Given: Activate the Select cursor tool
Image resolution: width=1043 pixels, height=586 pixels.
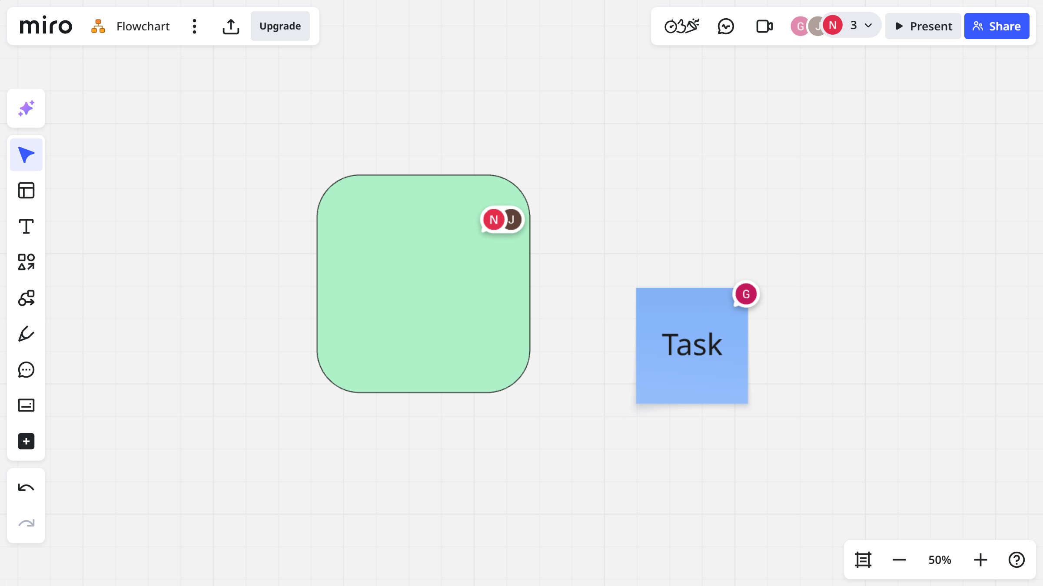Looking at the screenshot, I should point(26,155).
